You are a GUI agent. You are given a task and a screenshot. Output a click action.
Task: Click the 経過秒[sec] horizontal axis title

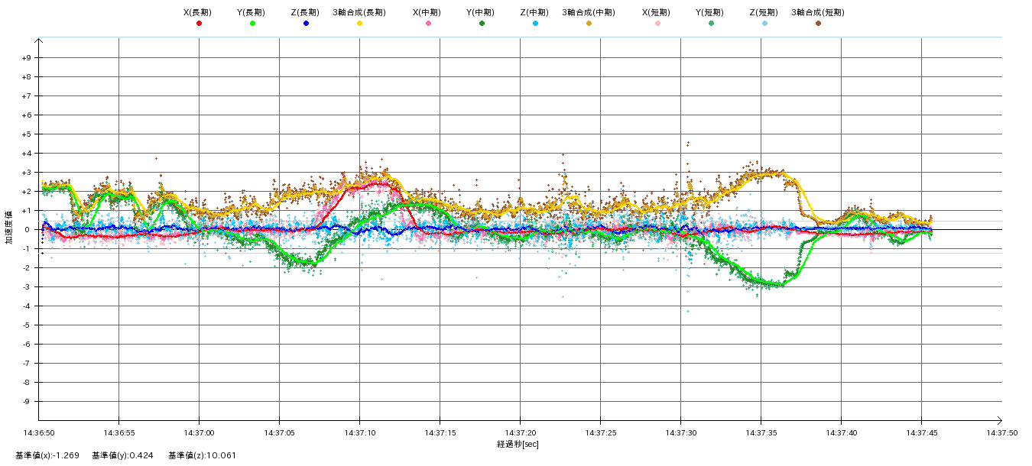[518, 444]
